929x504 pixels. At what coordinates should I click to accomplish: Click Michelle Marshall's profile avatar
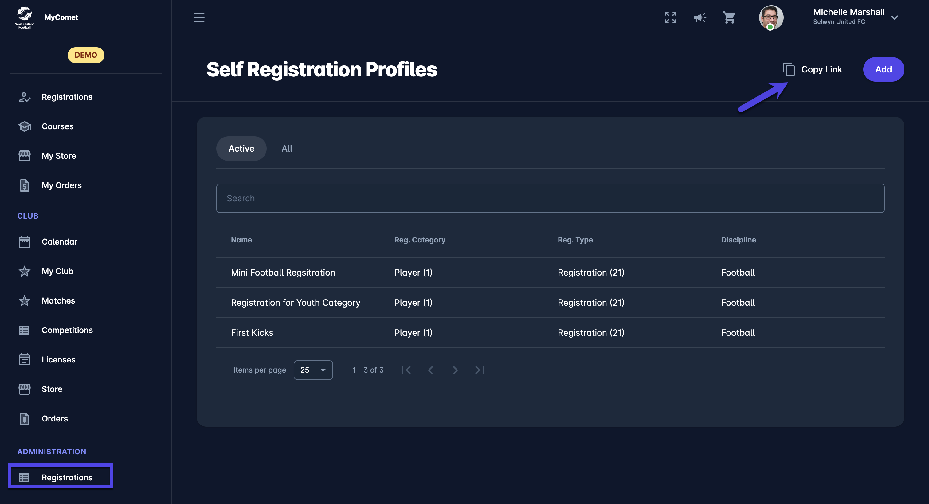(x=771, y=17)
